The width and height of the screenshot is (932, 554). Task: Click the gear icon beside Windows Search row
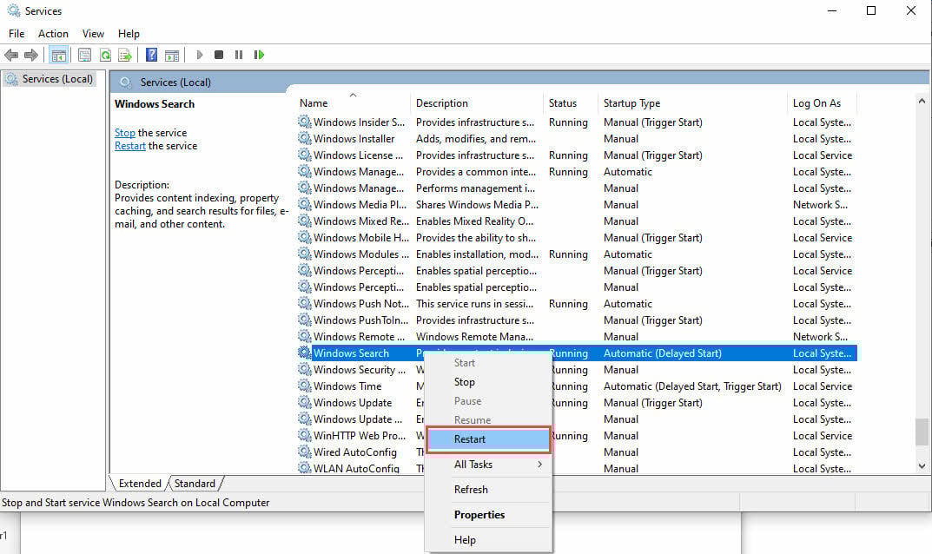[304, 353]
